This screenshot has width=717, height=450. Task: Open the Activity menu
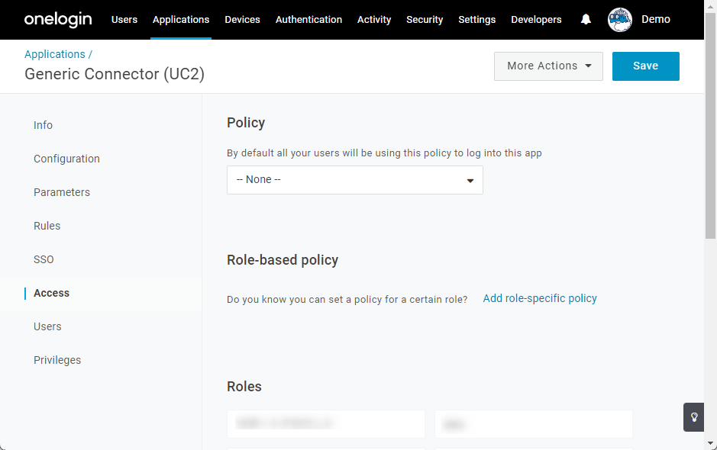(x=374, y=20)
